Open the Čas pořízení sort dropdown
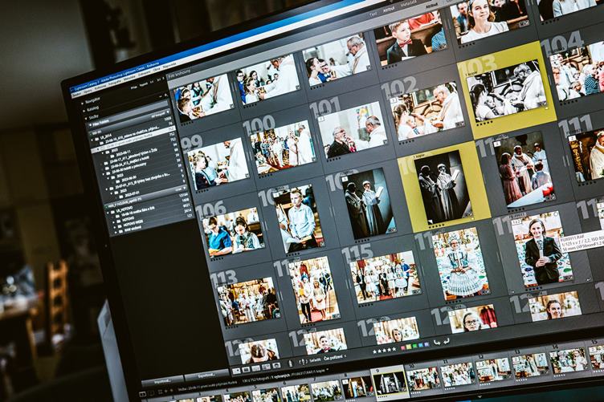The height and width of the screenshot is (402, 604). [335, 358]
